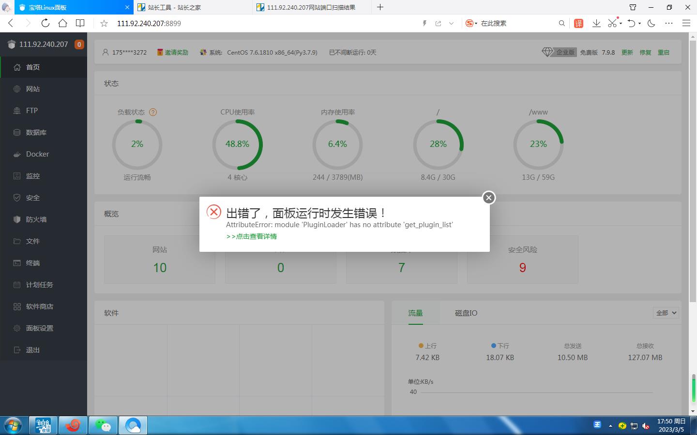Expand the 全部 network dropdown
Image resolution: width=697 pixels, height=435 pixels.
click(666, 313)
